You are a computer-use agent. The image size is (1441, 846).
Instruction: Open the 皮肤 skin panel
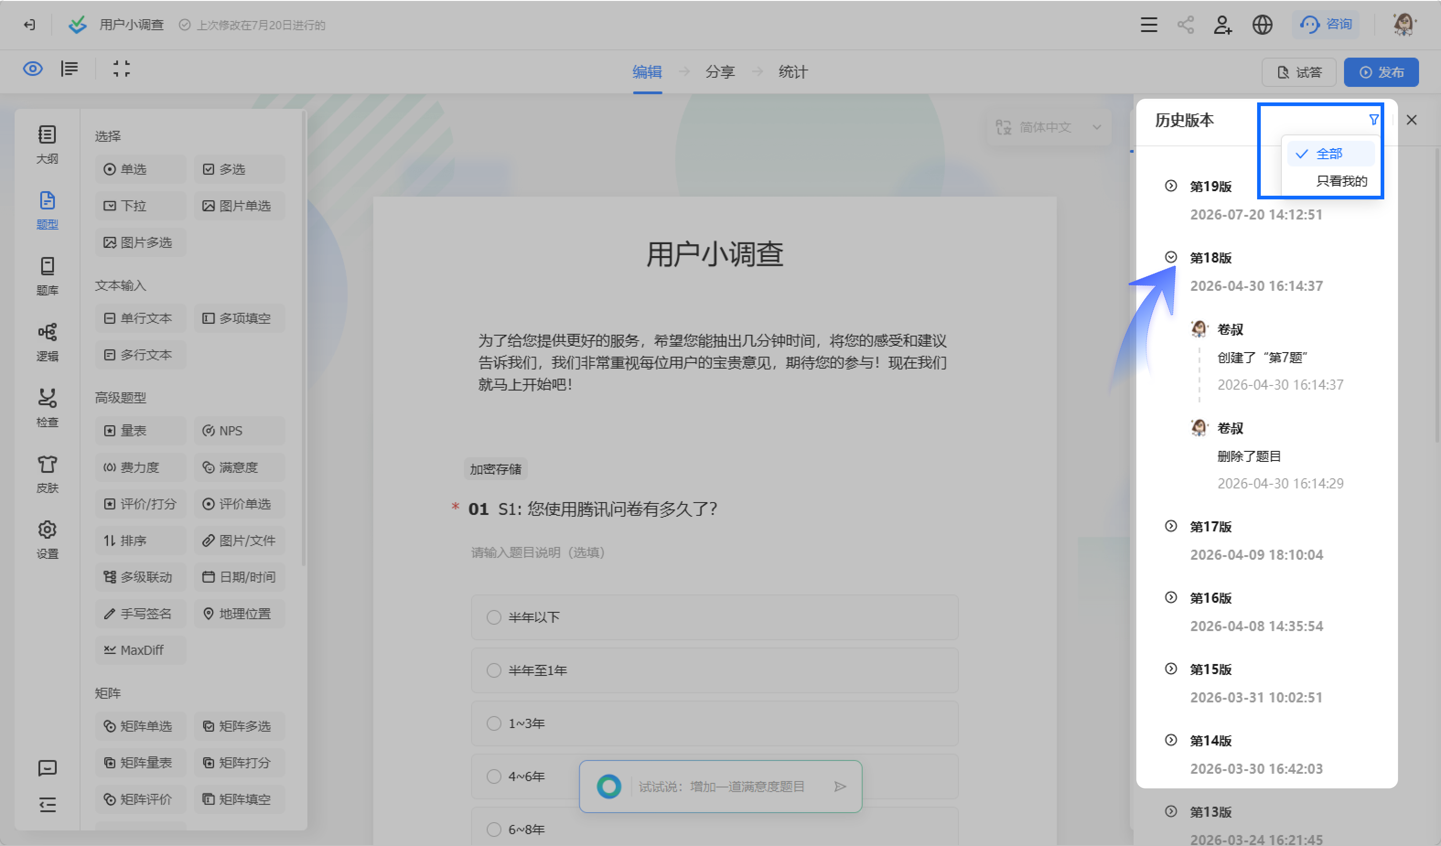coord(47,473)
